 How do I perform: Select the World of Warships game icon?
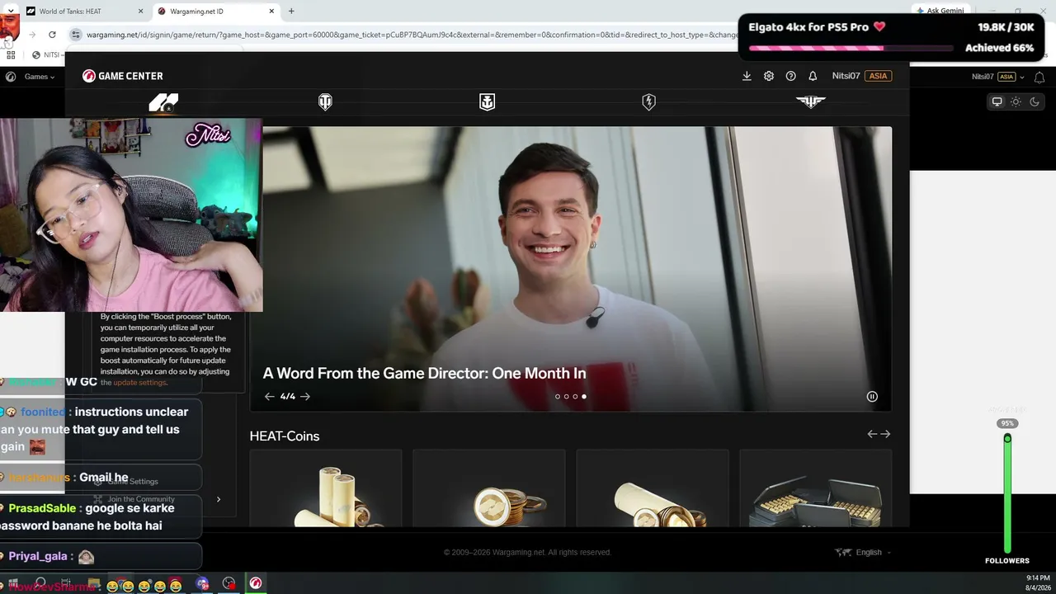(x=487, y=102)
